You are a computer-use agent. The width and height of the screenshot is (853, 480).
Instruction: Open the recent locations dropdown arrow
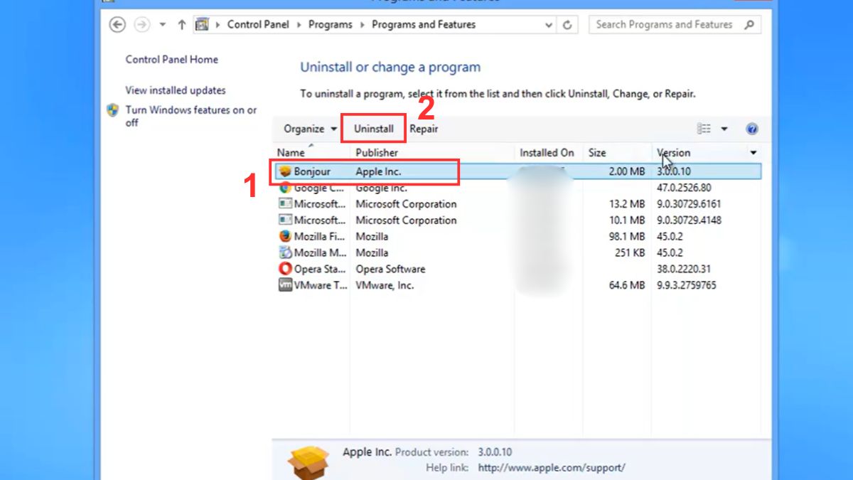[163, 25]
